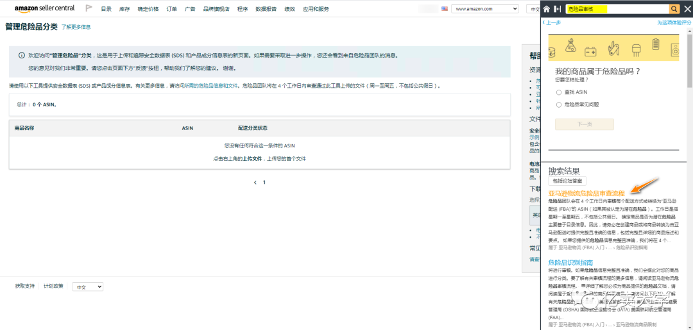The image size is (693, 330).
Task: Click the 所需的危险品信息和文件 link
Action: pos(211,86)
